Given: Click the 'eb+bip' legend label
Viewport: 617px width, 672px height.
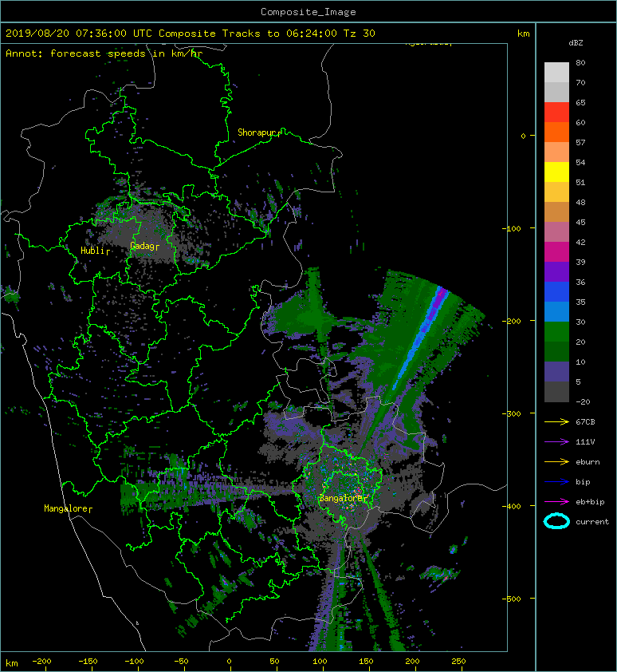Looking at the screenshot, I should click(590, 502).
